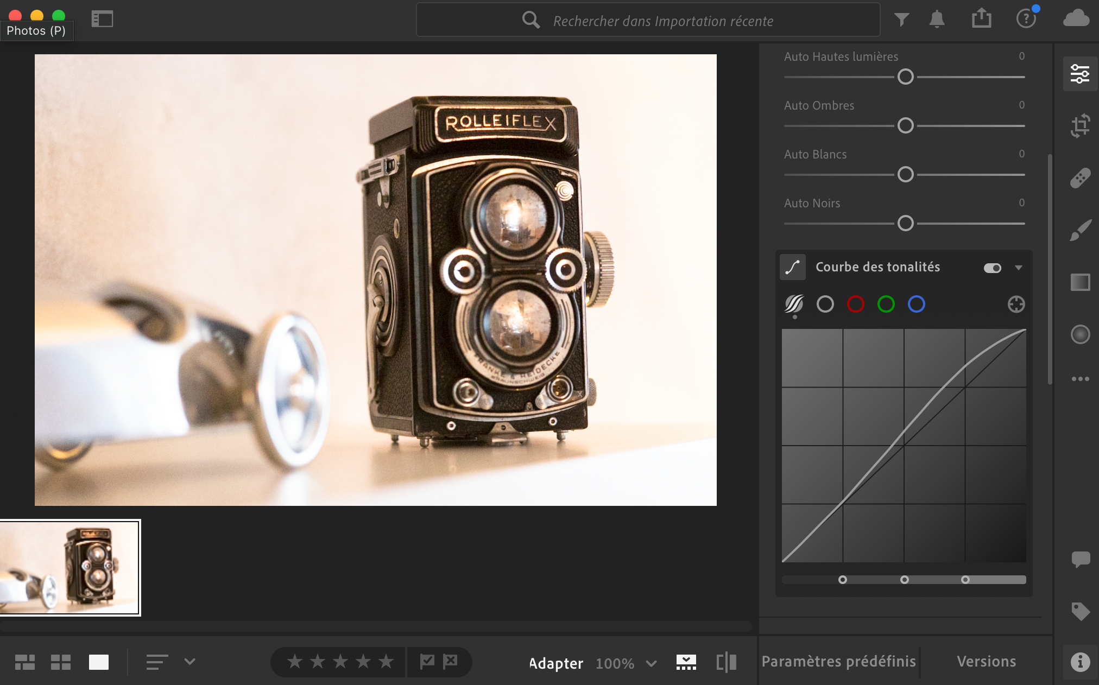Select the Rolleiflex camera thumbnail in filmstrip
Screen dimensions: 1099x685
[70, 567]
